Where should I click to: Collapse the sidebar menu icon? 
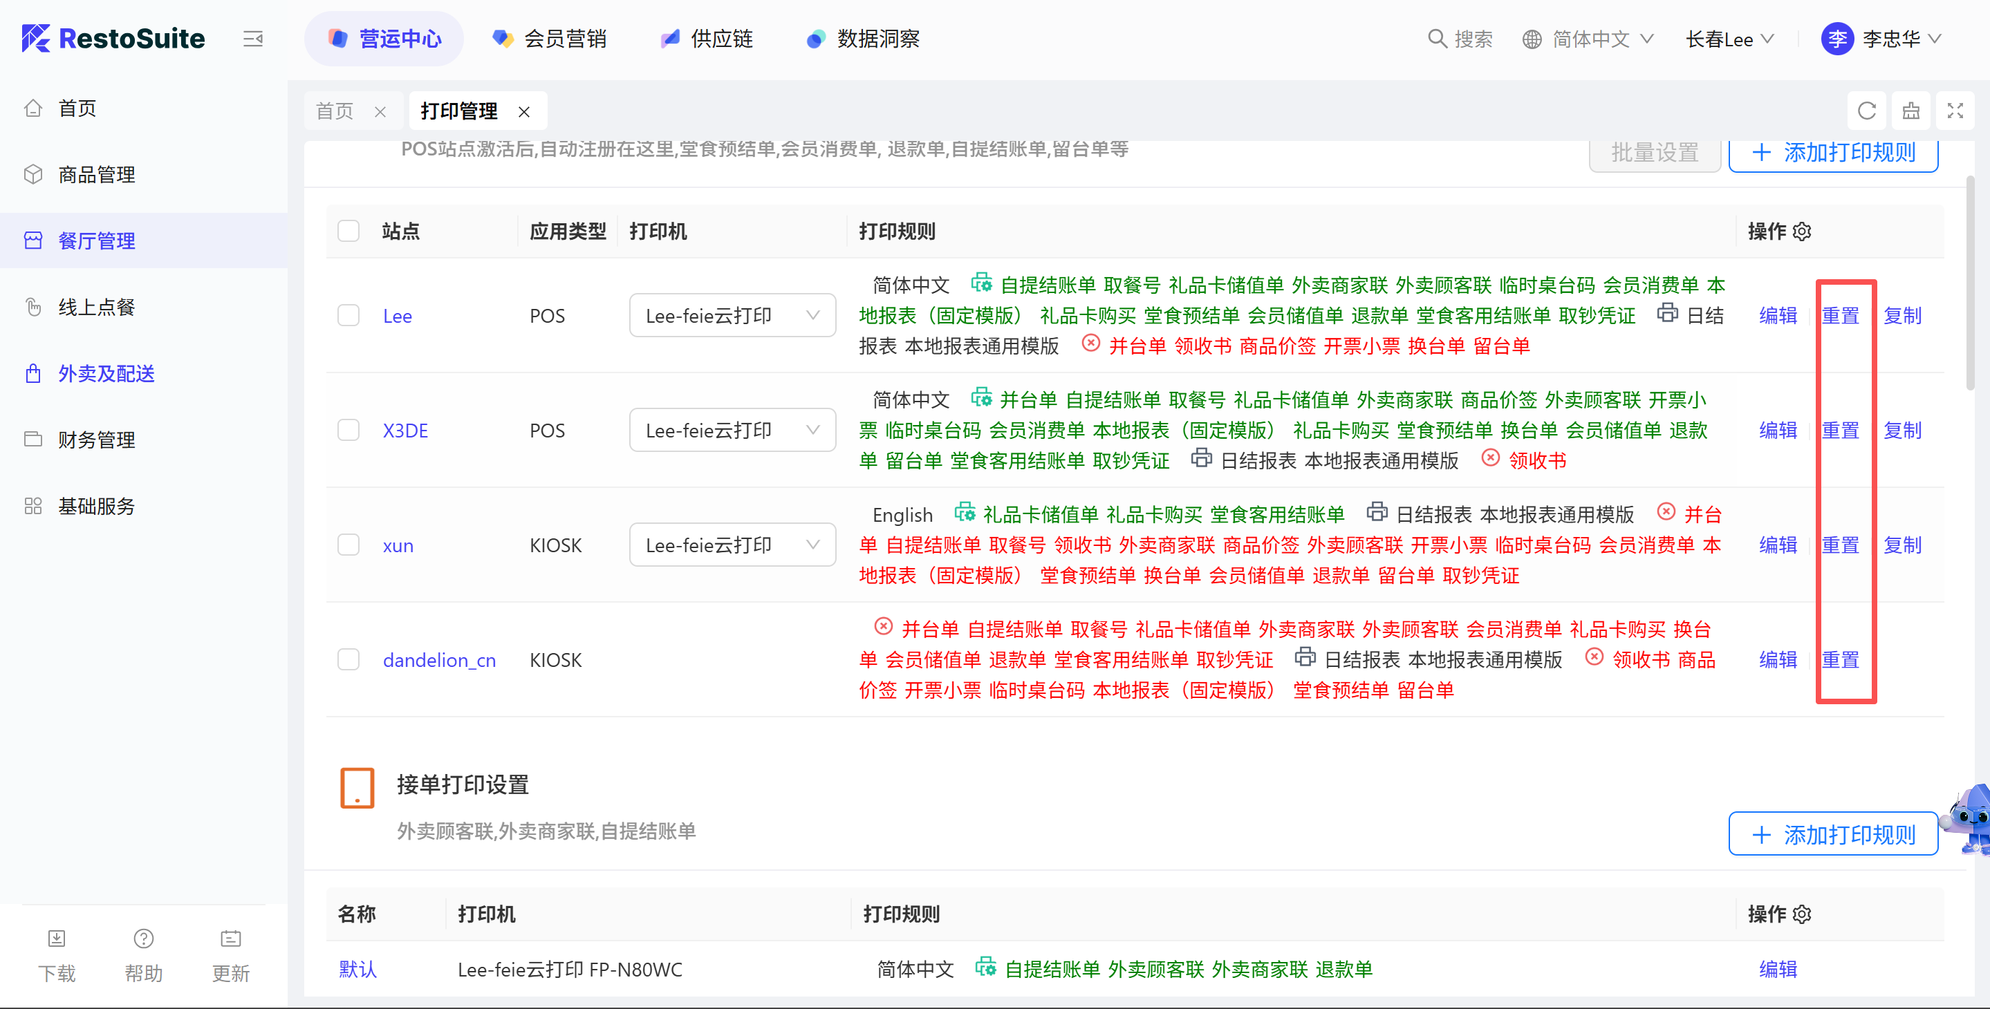click(252, 39)
